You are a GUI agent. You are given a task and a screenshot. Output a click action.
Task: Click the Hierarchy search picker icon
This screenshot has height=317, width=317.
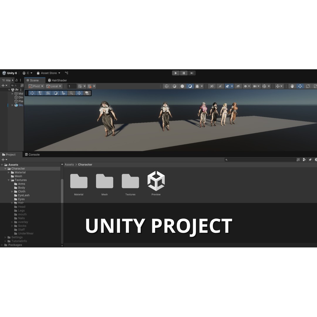point(22,85)
